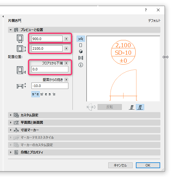Expand the 平面図と断面図 panel

click(84, 123)
